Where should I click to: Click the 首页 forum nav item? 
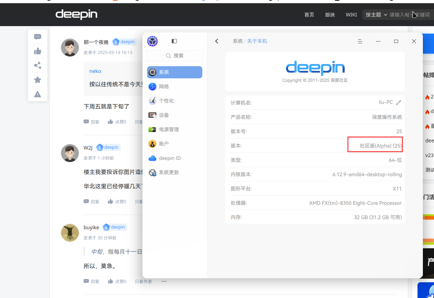coord(309,15)
